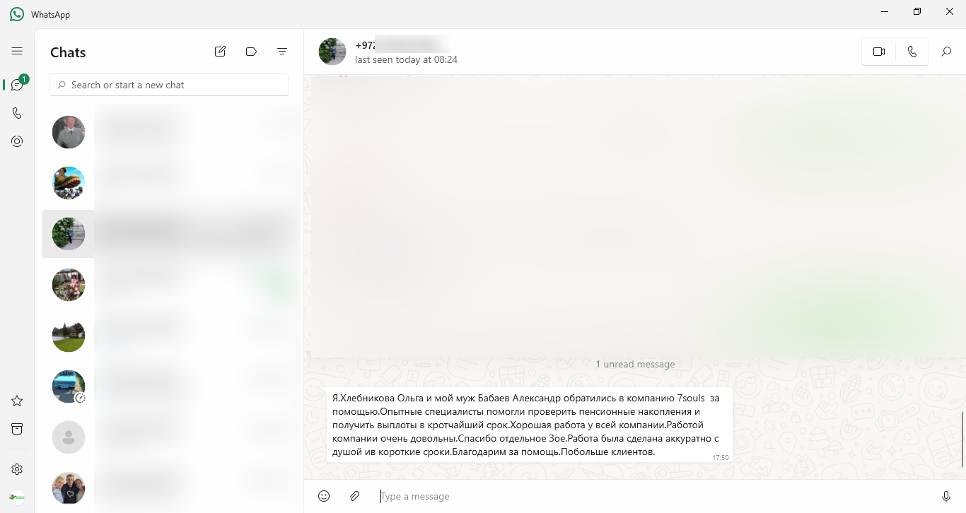Start a video call with contact
The width and height of the screenshot is (966, 513).
click(x=879, y=52)
